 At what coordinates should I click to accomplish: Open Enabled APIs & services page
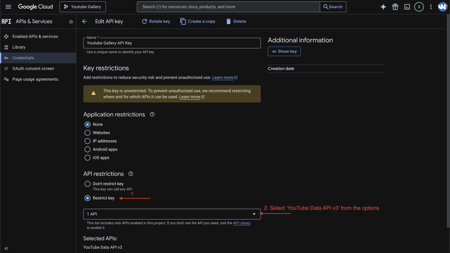click(35, 36)
